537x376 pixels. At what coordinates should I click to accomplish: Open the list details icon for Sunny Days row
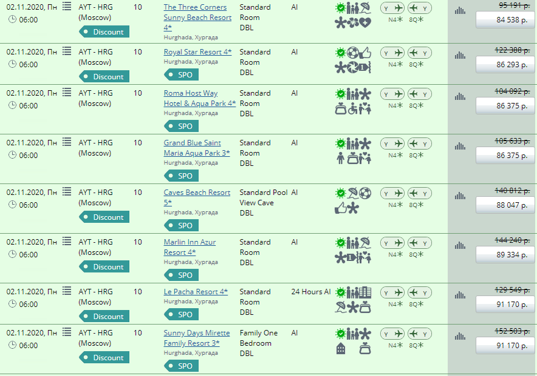(x=67, y=332)
